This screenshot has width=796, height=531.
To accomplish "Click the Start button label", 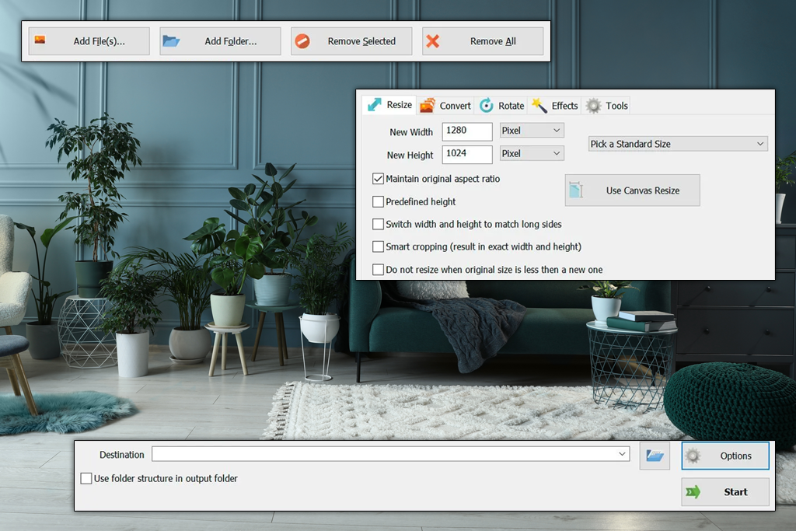I will 735,492.
